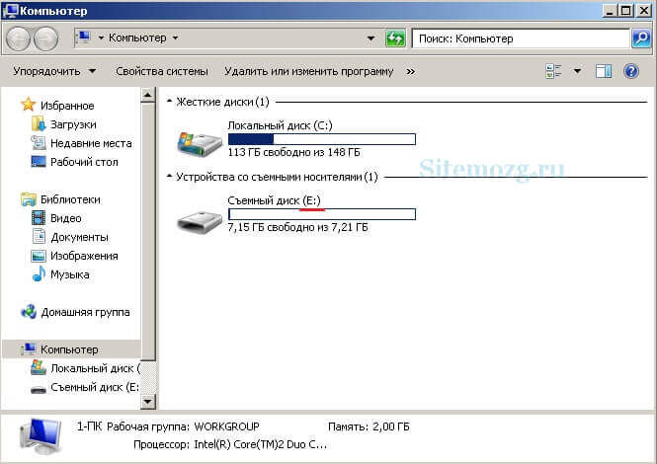Click the search magnifier icon
This screenshot has height=464, width=657.
coord(640,39)
